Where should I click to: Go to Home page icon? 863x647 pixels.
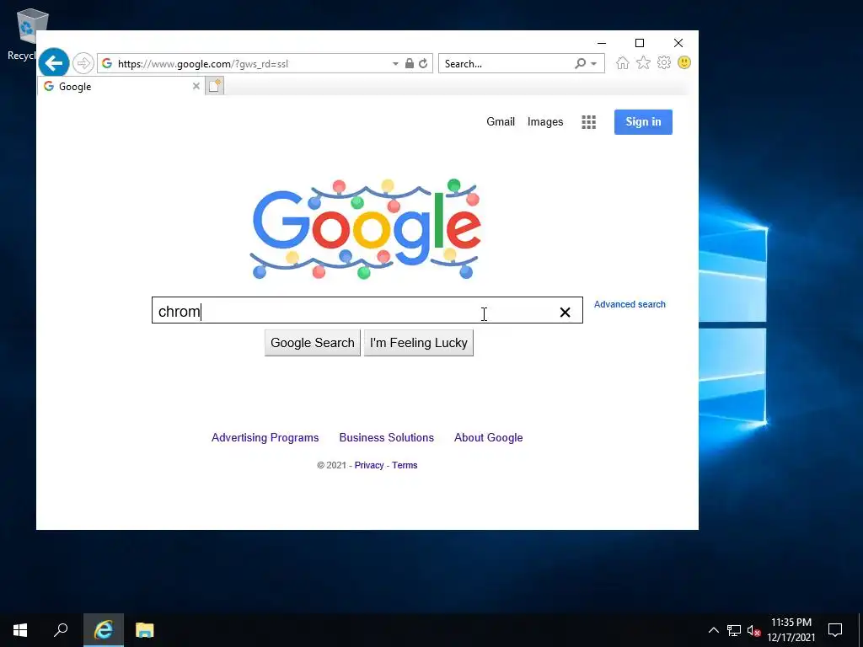click(x=623, y=62)
